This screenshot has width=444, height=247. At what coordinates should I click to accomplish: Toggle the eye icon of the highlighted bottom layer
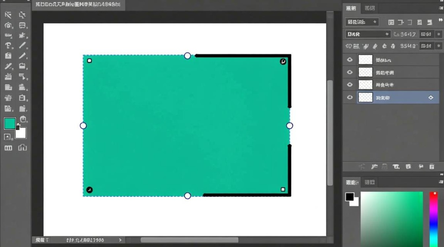tap(350, 97)
